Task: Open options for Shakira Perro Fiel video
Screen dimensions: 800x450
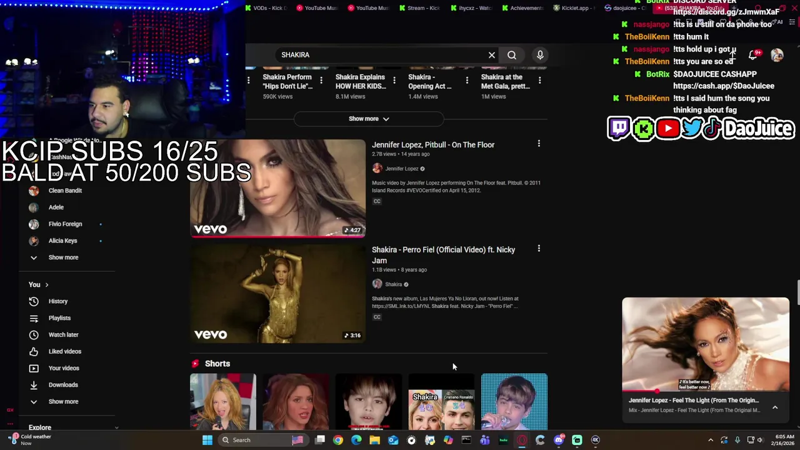Action: pyautogui.click(x=539, y=249)
